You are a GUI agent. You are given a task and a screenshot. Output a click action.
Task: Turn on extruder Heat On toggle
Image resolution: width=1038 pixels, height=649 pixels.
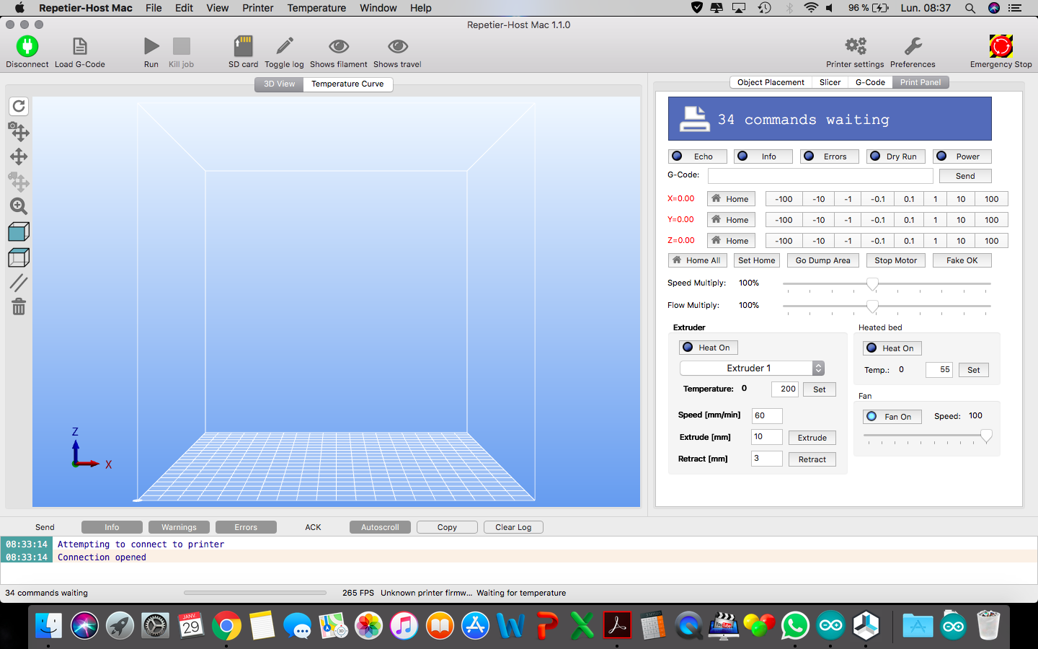coord(708,348)
